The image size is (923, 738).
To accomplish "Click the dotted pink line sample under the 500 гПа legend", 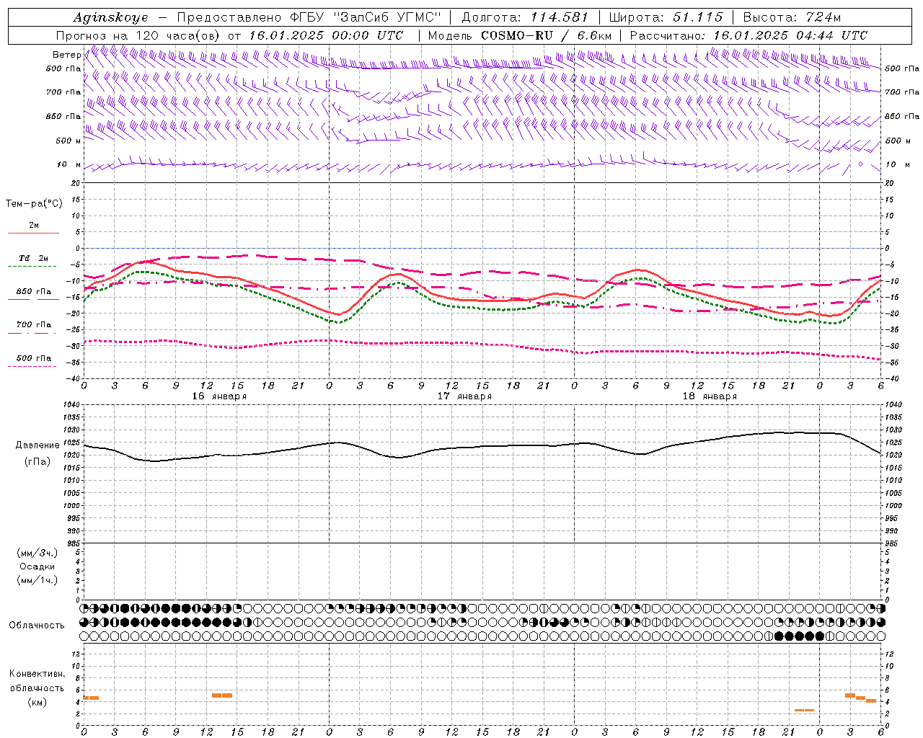I will click(x=32, y=367).
